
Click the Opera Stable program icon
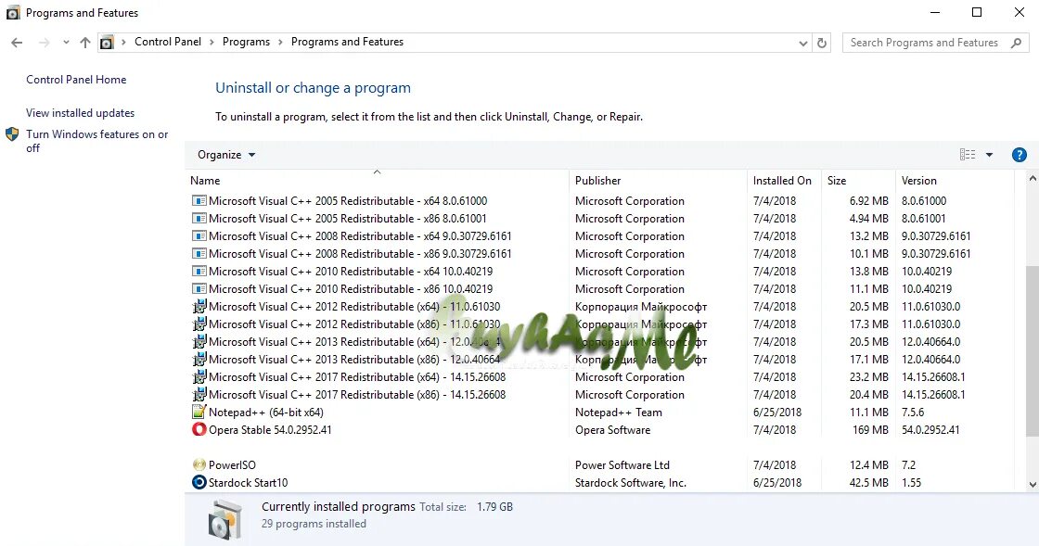tap(199, 429)
